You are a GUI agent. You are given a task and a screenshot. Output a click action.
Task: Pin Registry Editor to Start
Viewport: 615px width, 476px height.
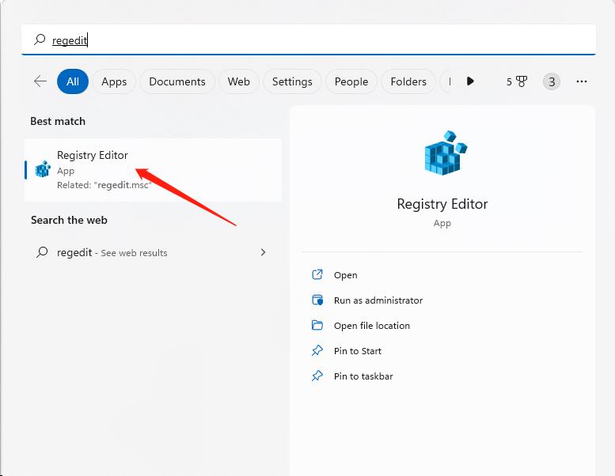click(357, 351)
